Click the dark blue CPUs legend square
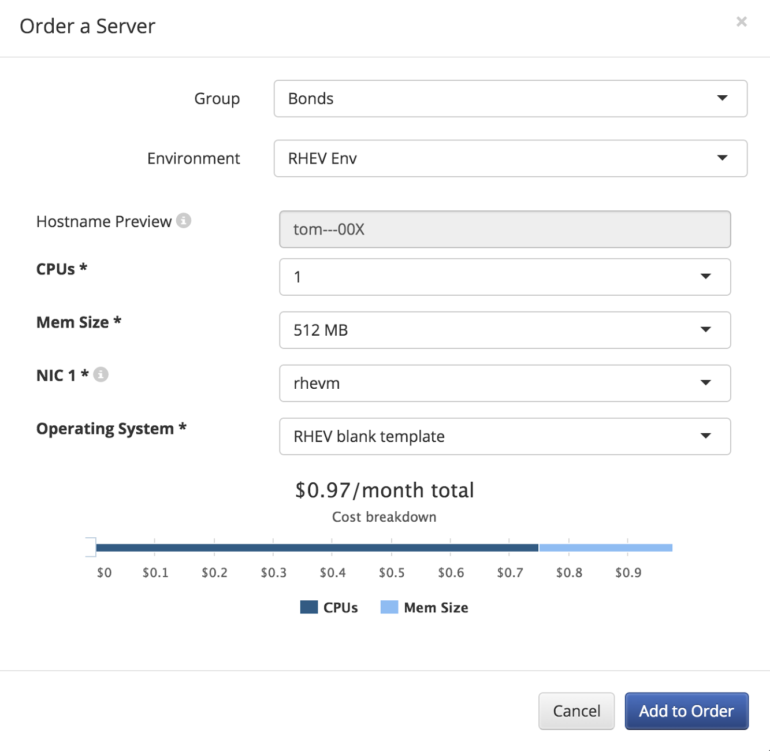The image size is (770, 751). click(308, 607)
